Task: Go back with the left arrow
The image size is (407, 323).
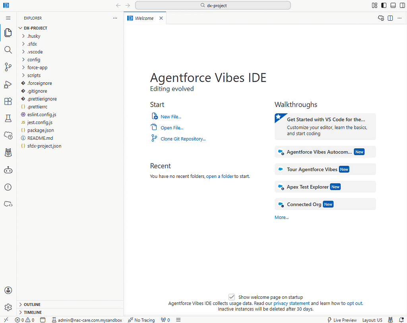Action: [x=118, y=6]
